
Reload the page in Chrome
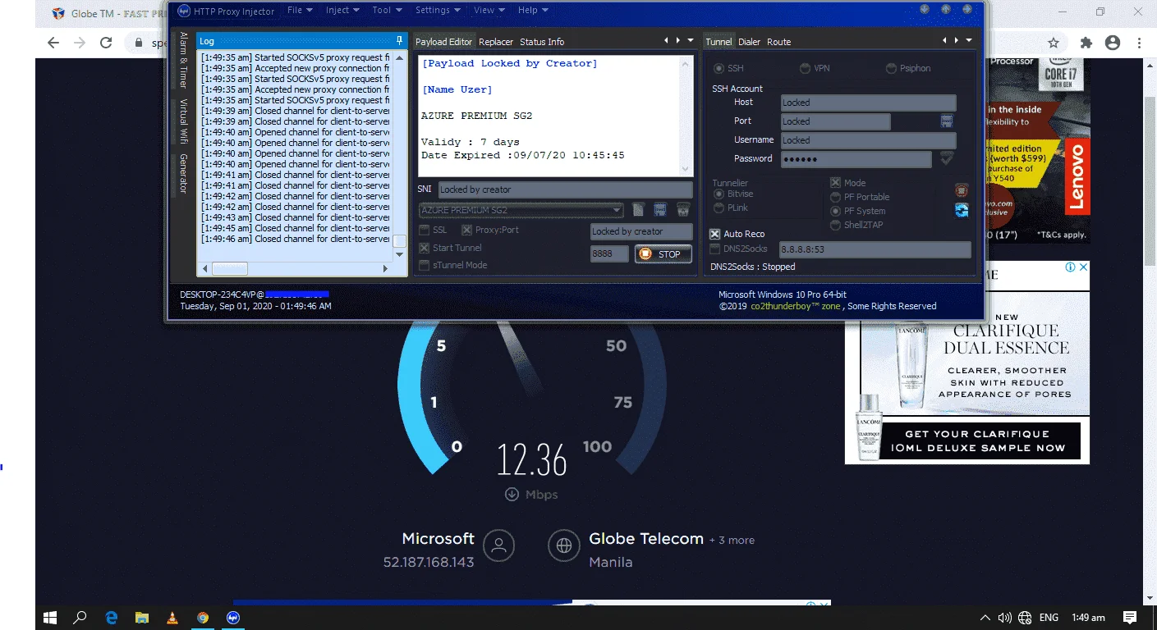[x=106, y=43]
